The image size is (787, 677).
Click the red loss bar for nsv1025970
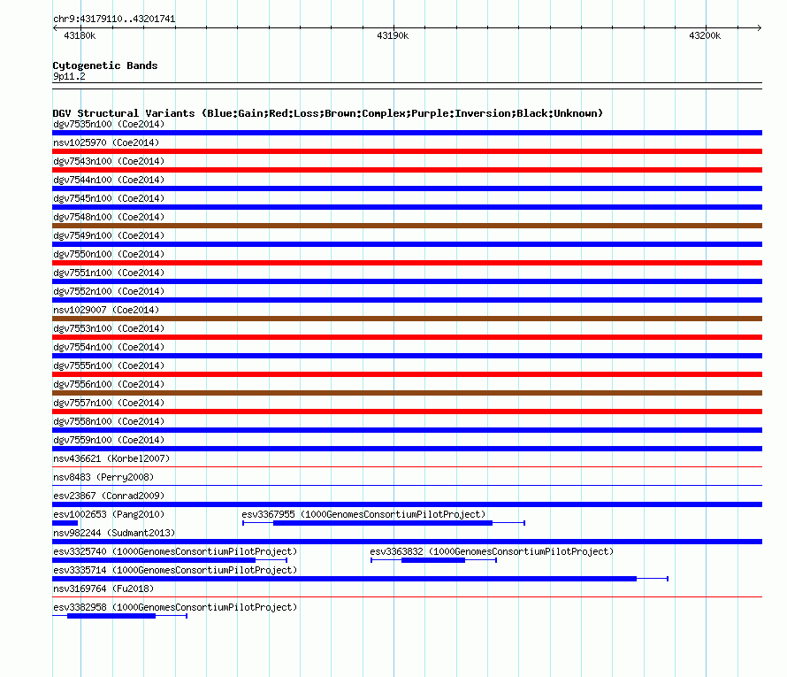pyautogui.click(x=407, y=151)
